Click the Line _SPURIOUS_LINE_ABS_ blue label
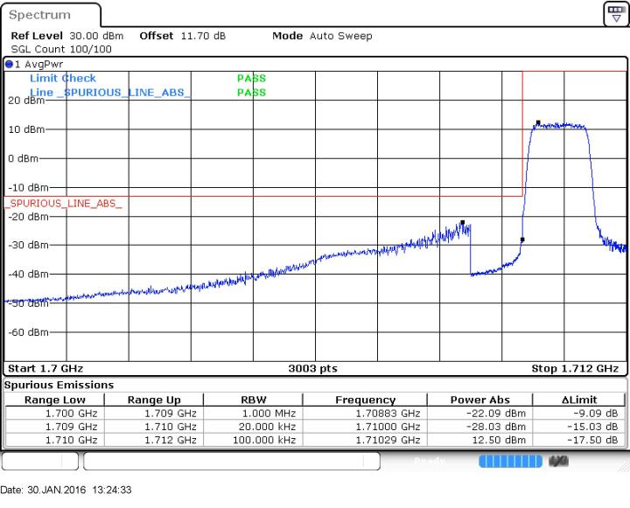 pos(109,93)
